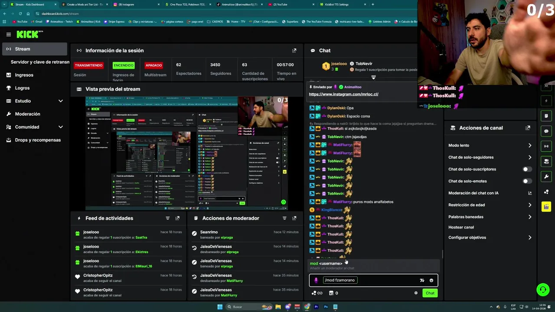Open the Gmail bookmark

pyautogui.click(x=37, y=21)
